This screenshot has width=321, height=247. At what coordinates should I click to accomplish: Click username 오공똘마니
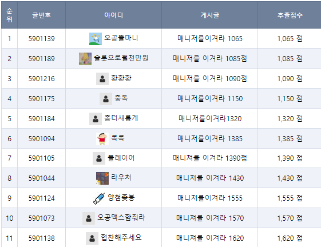tap(121, 38)
